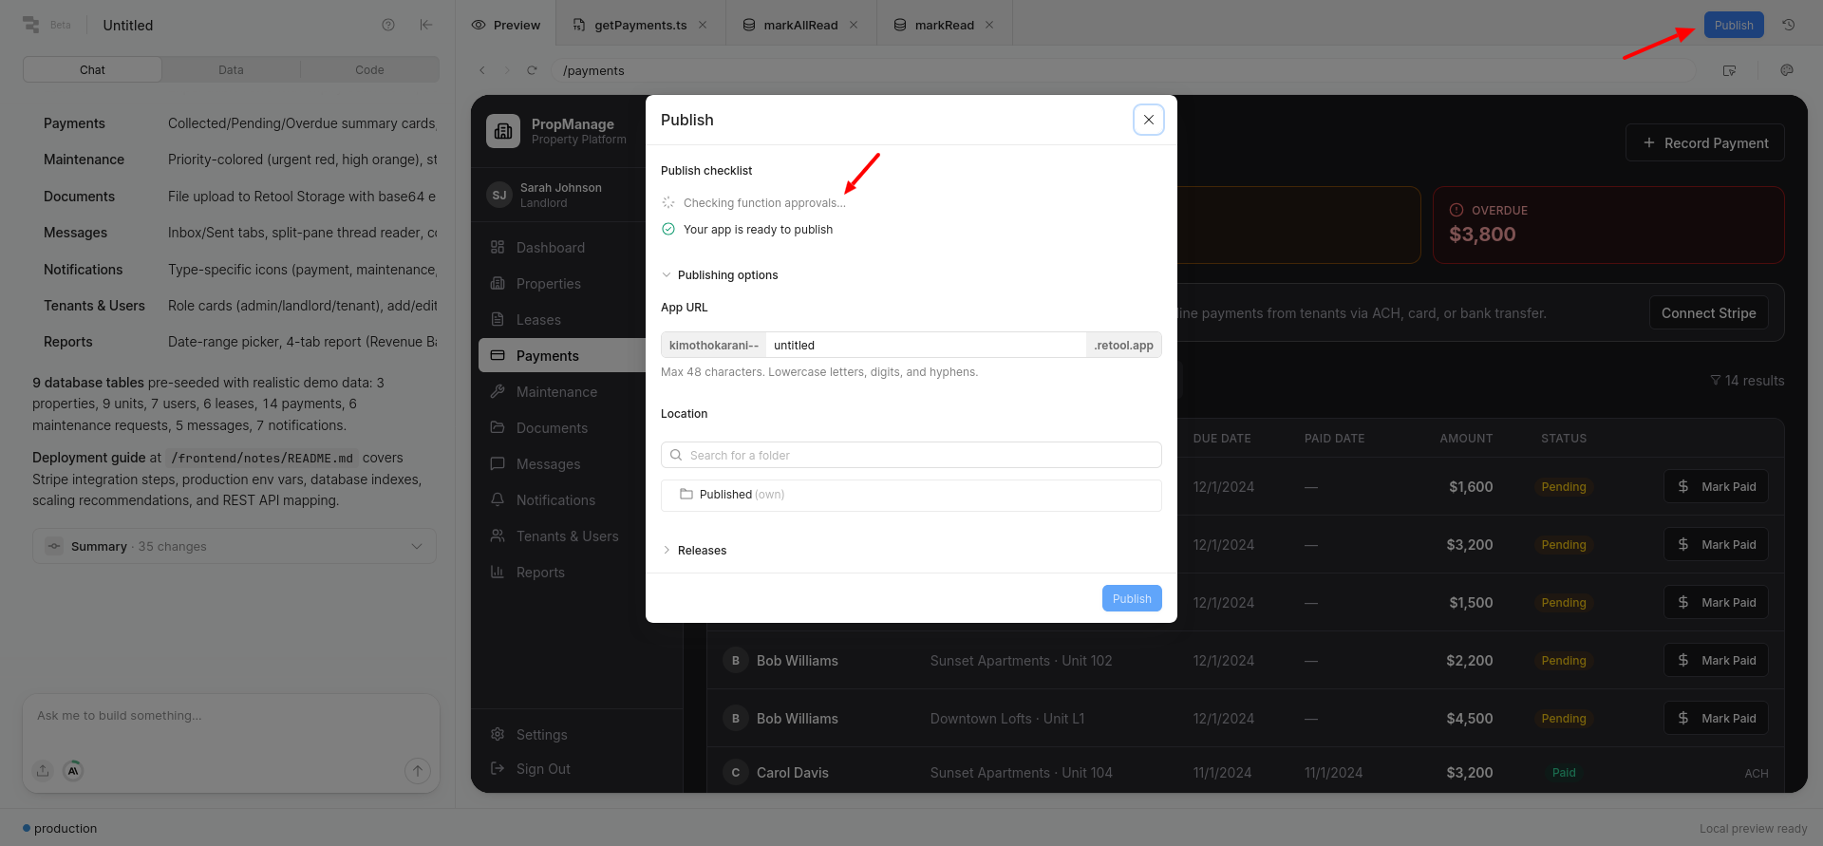Click the upload attachment icon in chat
This screenshot has height=846, width=1823.
coord(43,771)
